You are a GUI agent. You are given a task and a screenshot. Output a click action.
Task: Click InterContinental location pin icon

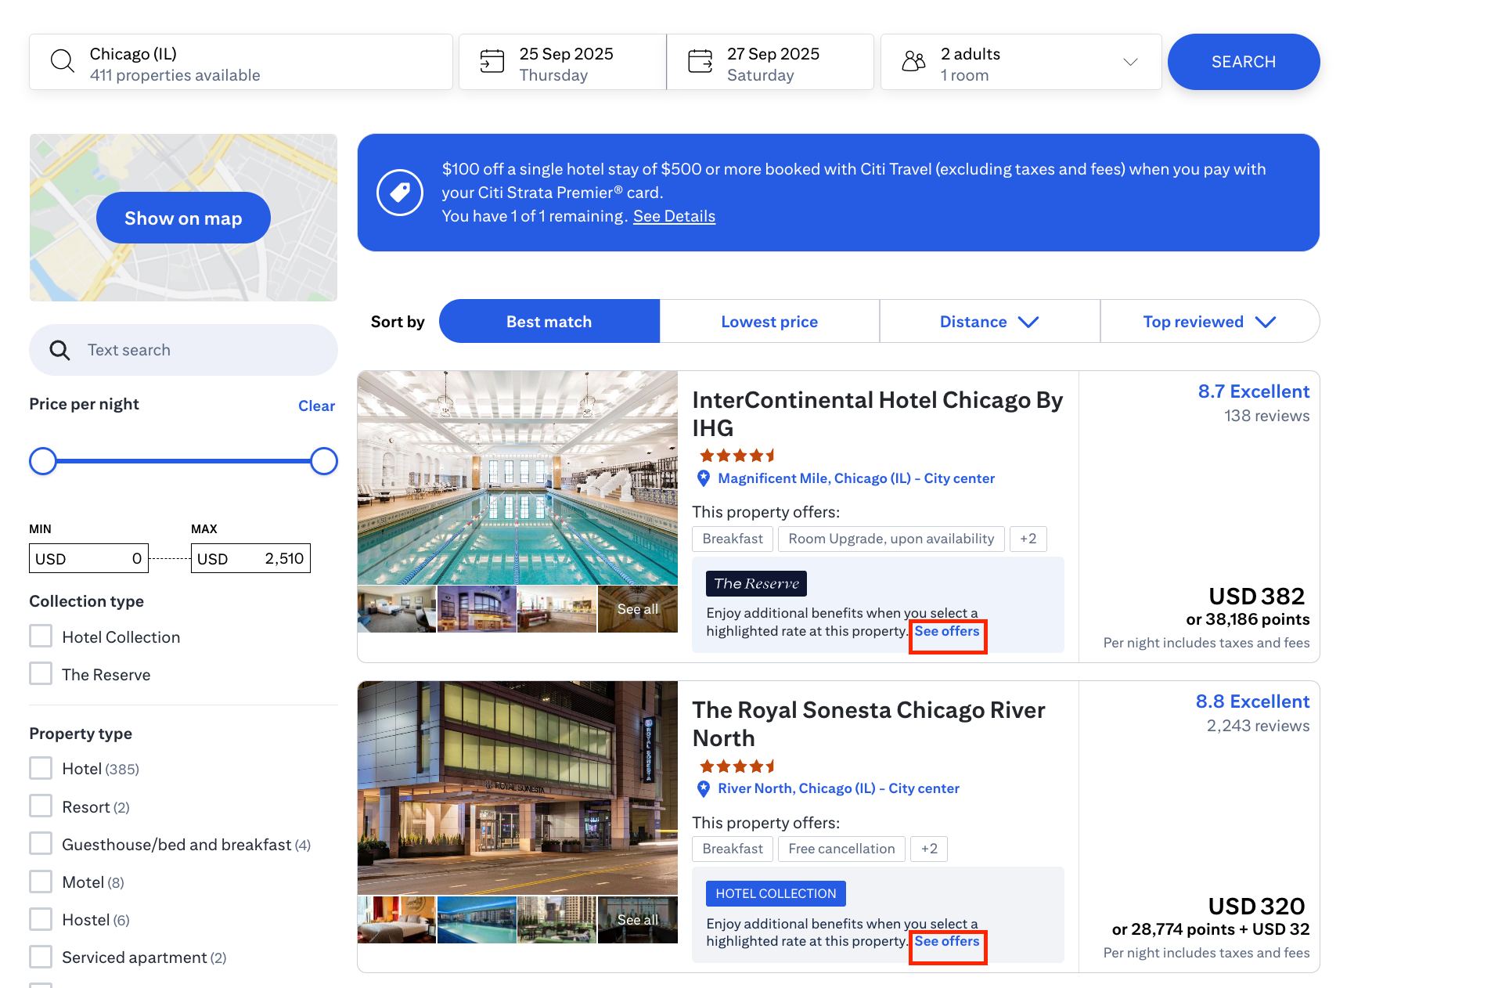(704, 478)
